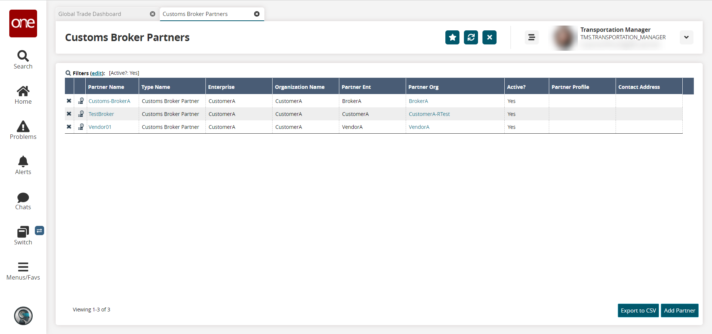The image size is (712, 334).
Task: Switch to Global Trade Dashboard tab
Action: click(90, 14)
